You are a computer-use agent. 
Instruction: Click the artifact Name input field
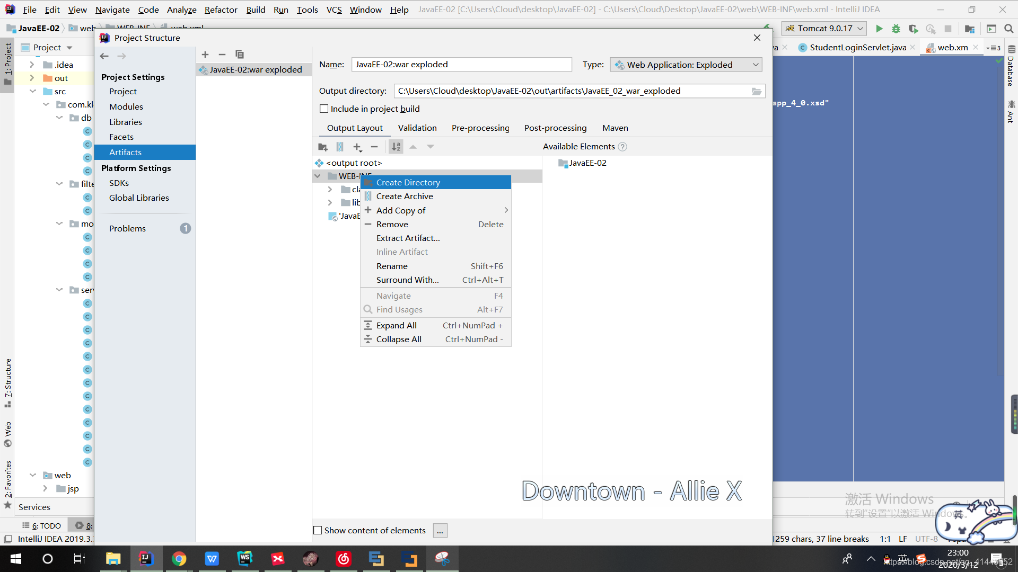click(x=461, y=65)
